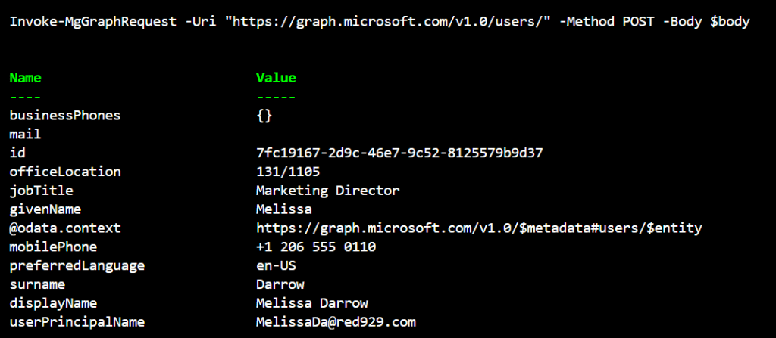Click the user id GUID value
The image size is (776, 338).
(399, 153)
